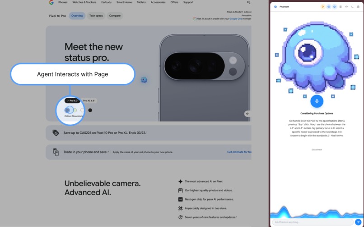The width and height of the screenshot is (364, 227).
Task: Click the Pixel 10 Pro phone image
Action: click(204, 78)
